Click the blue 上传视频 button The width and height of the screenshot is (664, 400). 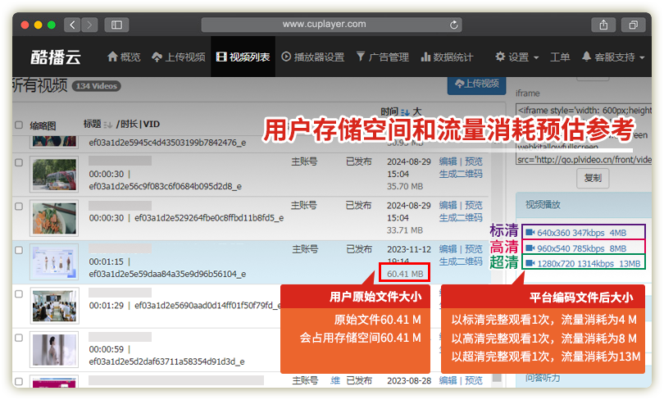click(475, 84)
